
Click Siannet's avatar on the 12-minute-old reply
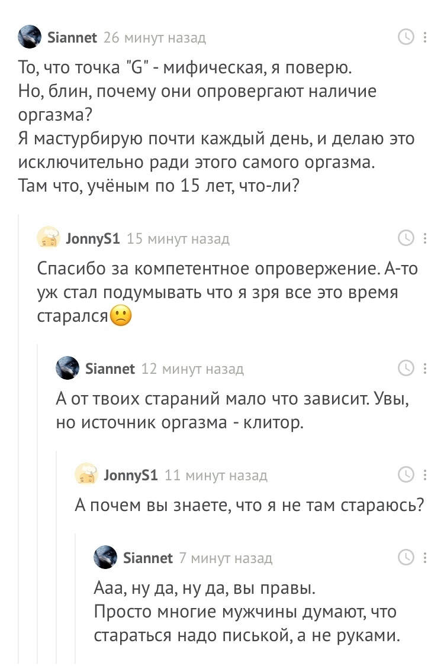pyautogui.click(x=67, y=368)
